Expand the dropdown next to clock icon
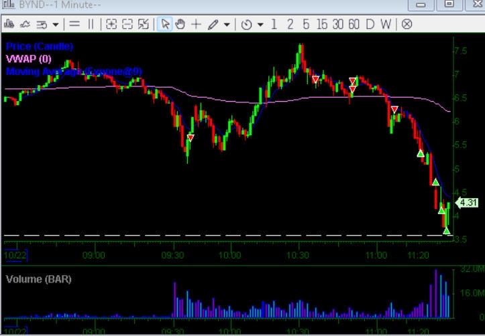The width and height of the screenshot is (485, 336). point(260,24)
